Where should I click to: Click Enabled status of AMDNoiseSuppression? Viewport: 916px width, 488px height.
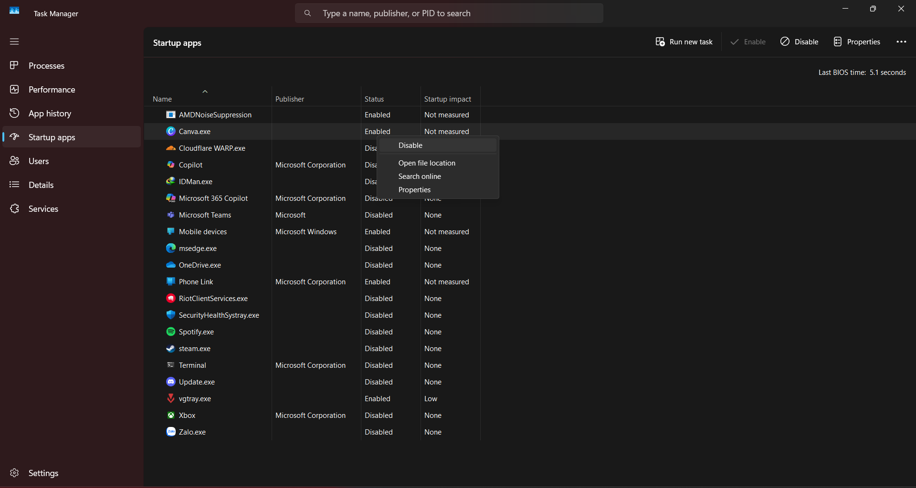coord(378,115)
